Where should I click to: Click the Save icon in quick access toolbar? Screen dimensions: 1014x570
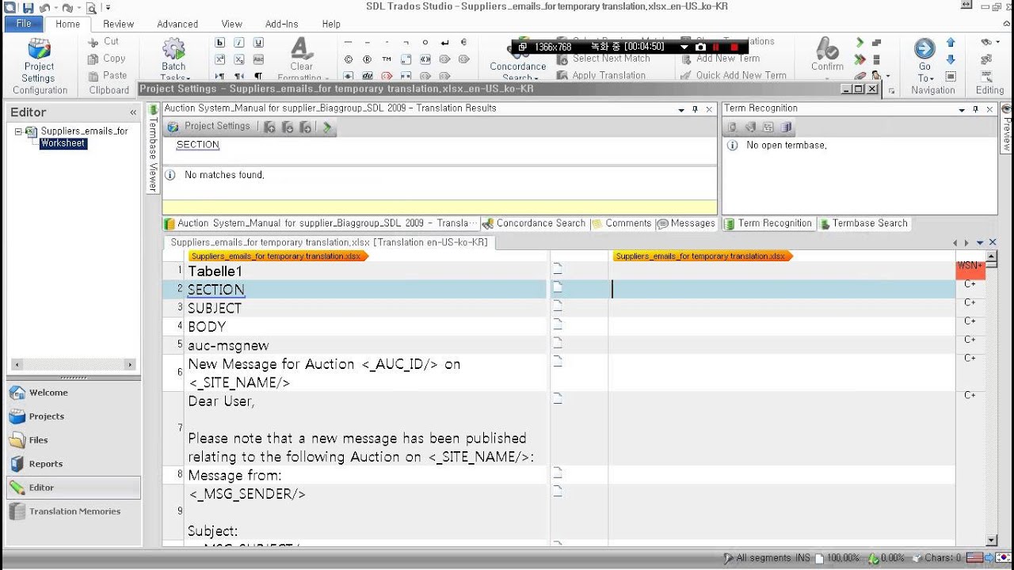click(29, 8)
